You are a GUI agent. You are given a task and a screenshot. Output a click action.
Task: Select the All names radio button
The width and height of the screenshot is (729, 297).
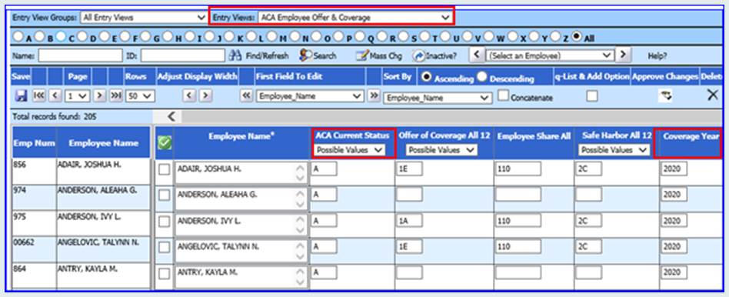pyautogui.click(x=578, y=36)
